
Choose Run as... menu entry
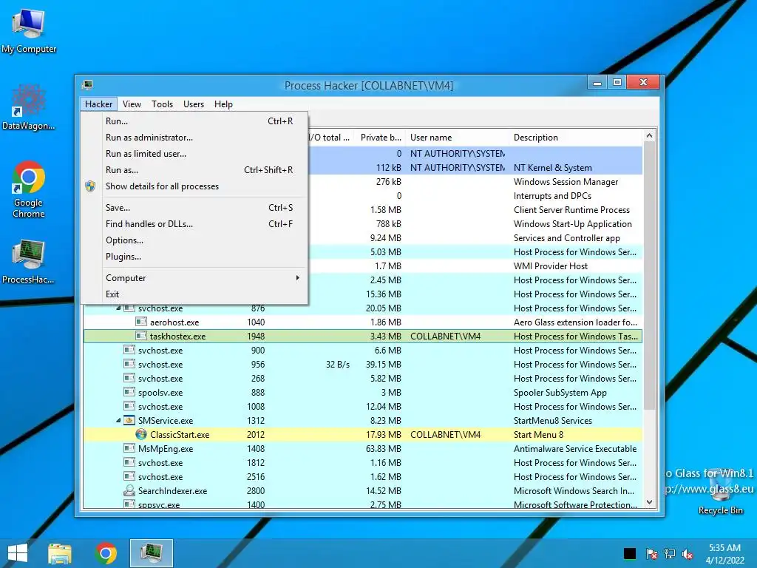194,170
